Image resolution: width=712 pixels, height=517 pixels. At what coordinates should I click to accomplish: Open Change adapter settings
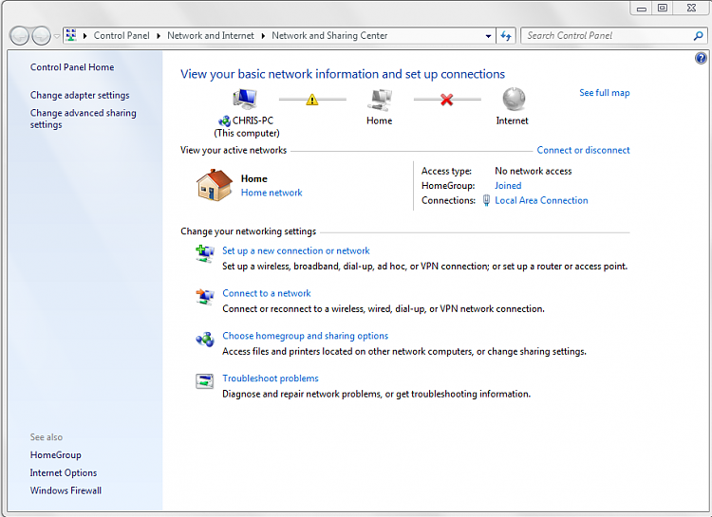(x=80, y=95)
